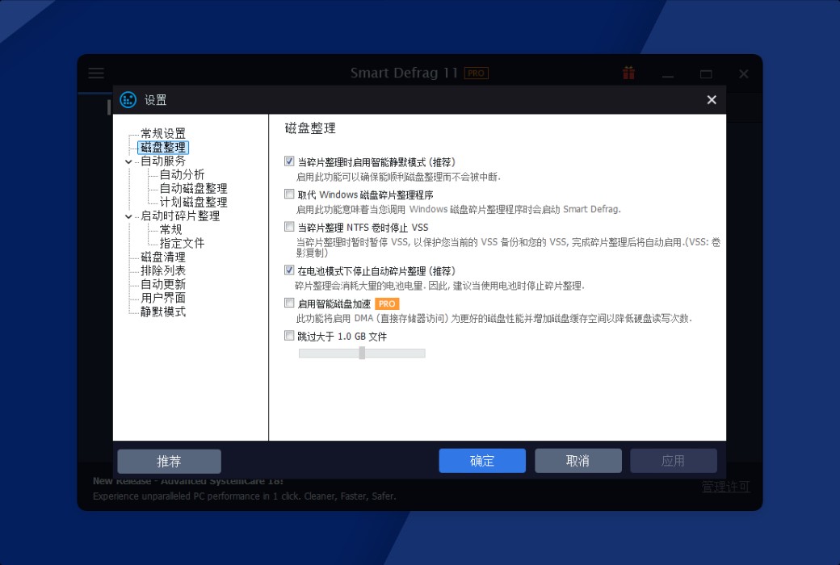Uncheck 在电池模式下停止自动碎片整理 checkbox
840x565 pixels.
click(289, 270)
